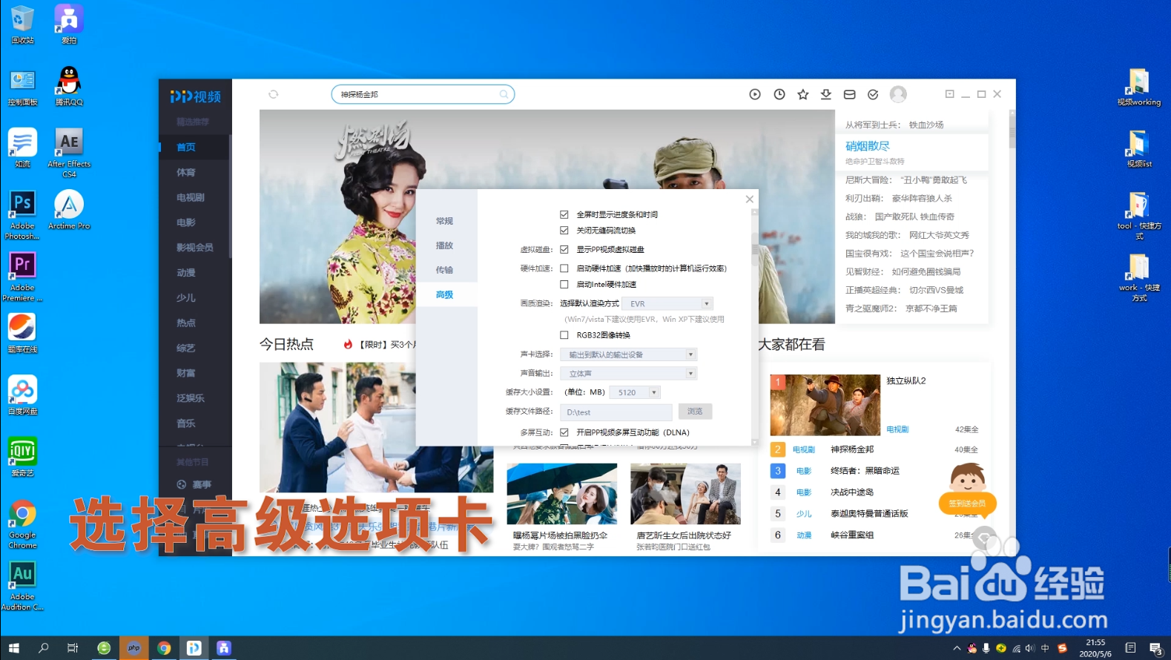The width and height of the screenshot is (1171, 660).
Task: Open Windows notification center icon
Action: click(x=1155, y=648)
